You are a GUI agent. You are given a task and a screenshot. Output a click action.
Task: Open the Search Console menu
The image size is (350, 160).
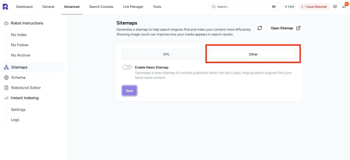pos(101,7)
